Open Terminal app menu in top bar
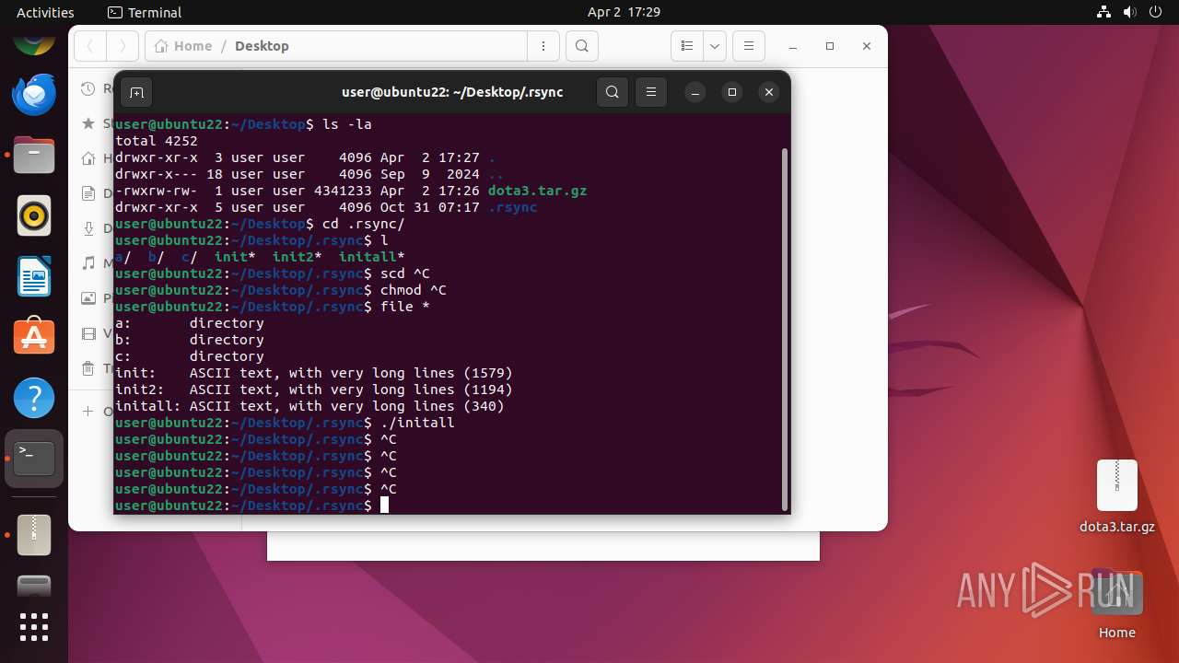 145,12
